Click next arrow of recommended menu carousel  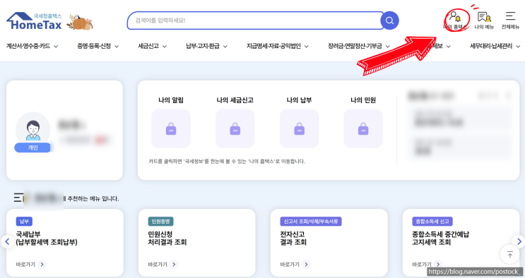tap(519, 241)
